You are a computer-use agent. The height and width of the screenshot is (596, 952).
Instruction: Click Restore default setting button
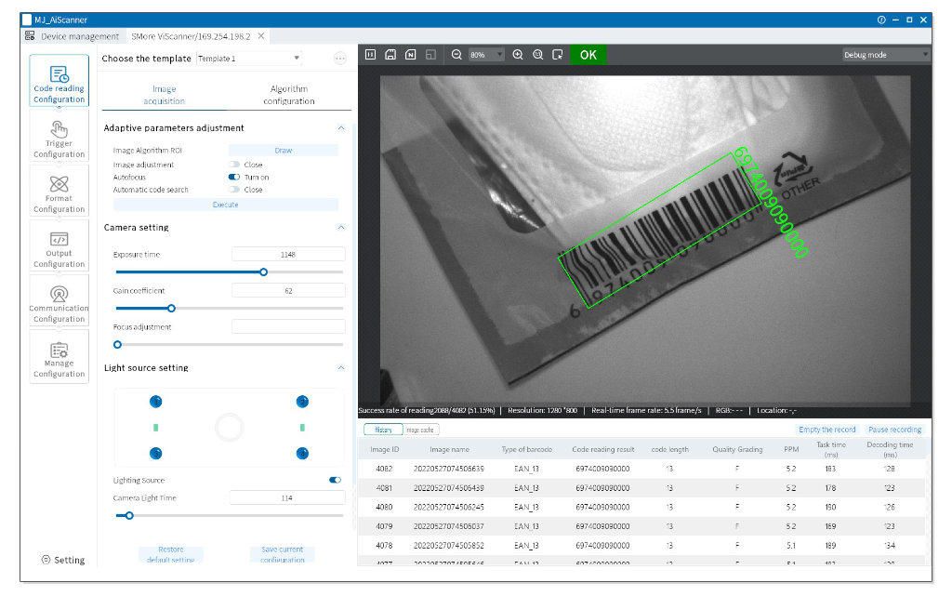click(171, 555)
